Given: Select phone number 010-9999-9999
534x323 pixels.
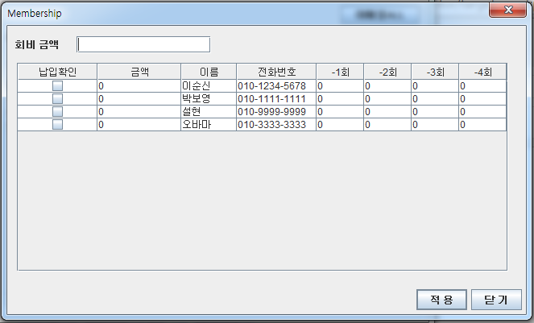Looking at the screenshot, I should [276, 112].
